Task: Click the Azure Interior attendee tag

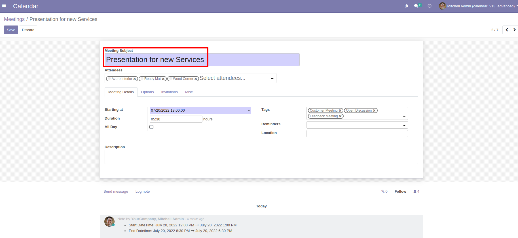Action: click(122, 79)
